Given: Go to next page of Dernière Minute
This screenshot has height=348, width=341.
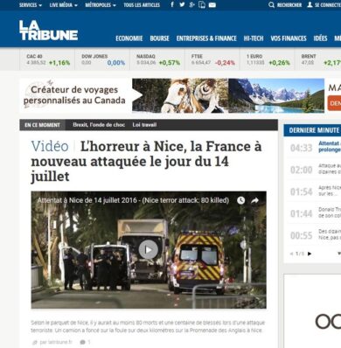Looking at the screenshot, I should (310, 254).
